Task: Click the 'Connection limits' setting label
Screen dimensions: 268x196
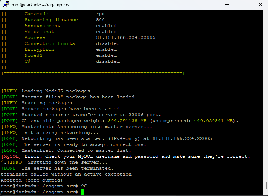Action: pos(50,43)
